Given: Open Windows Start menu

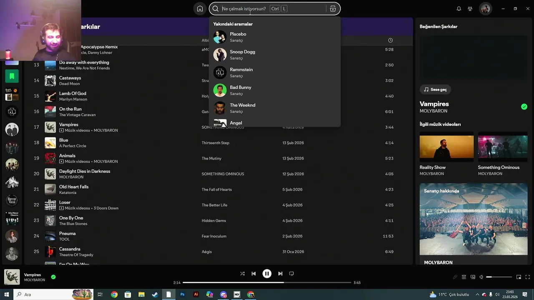Looking at the screenshot, I should click(6, 295).
